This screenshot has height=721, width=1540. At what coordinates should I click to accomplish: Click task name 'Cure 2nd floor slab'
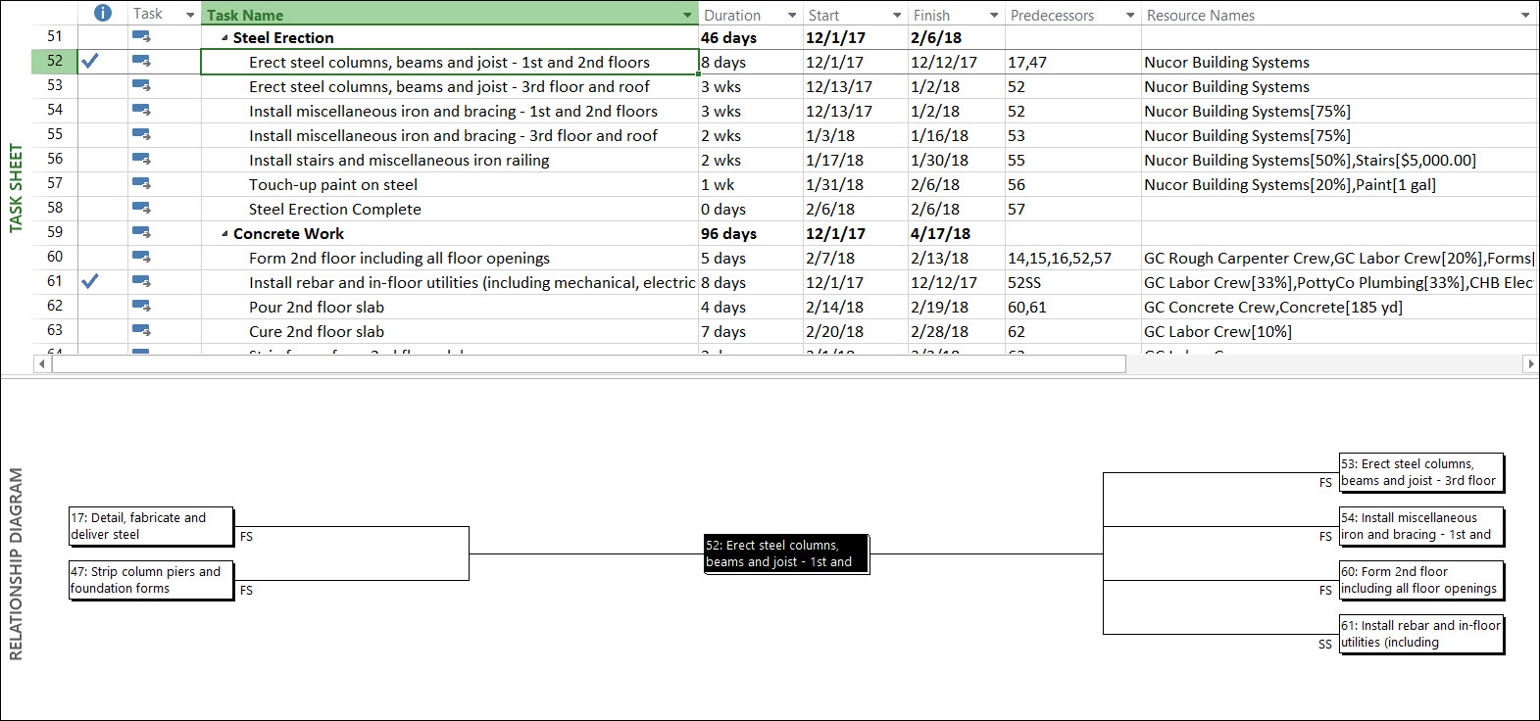[x=317, y=331]
